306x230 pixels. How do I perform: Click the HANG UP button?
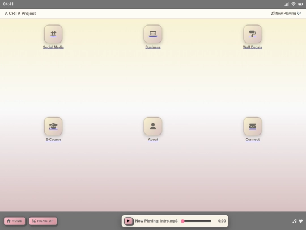point(42,221)
